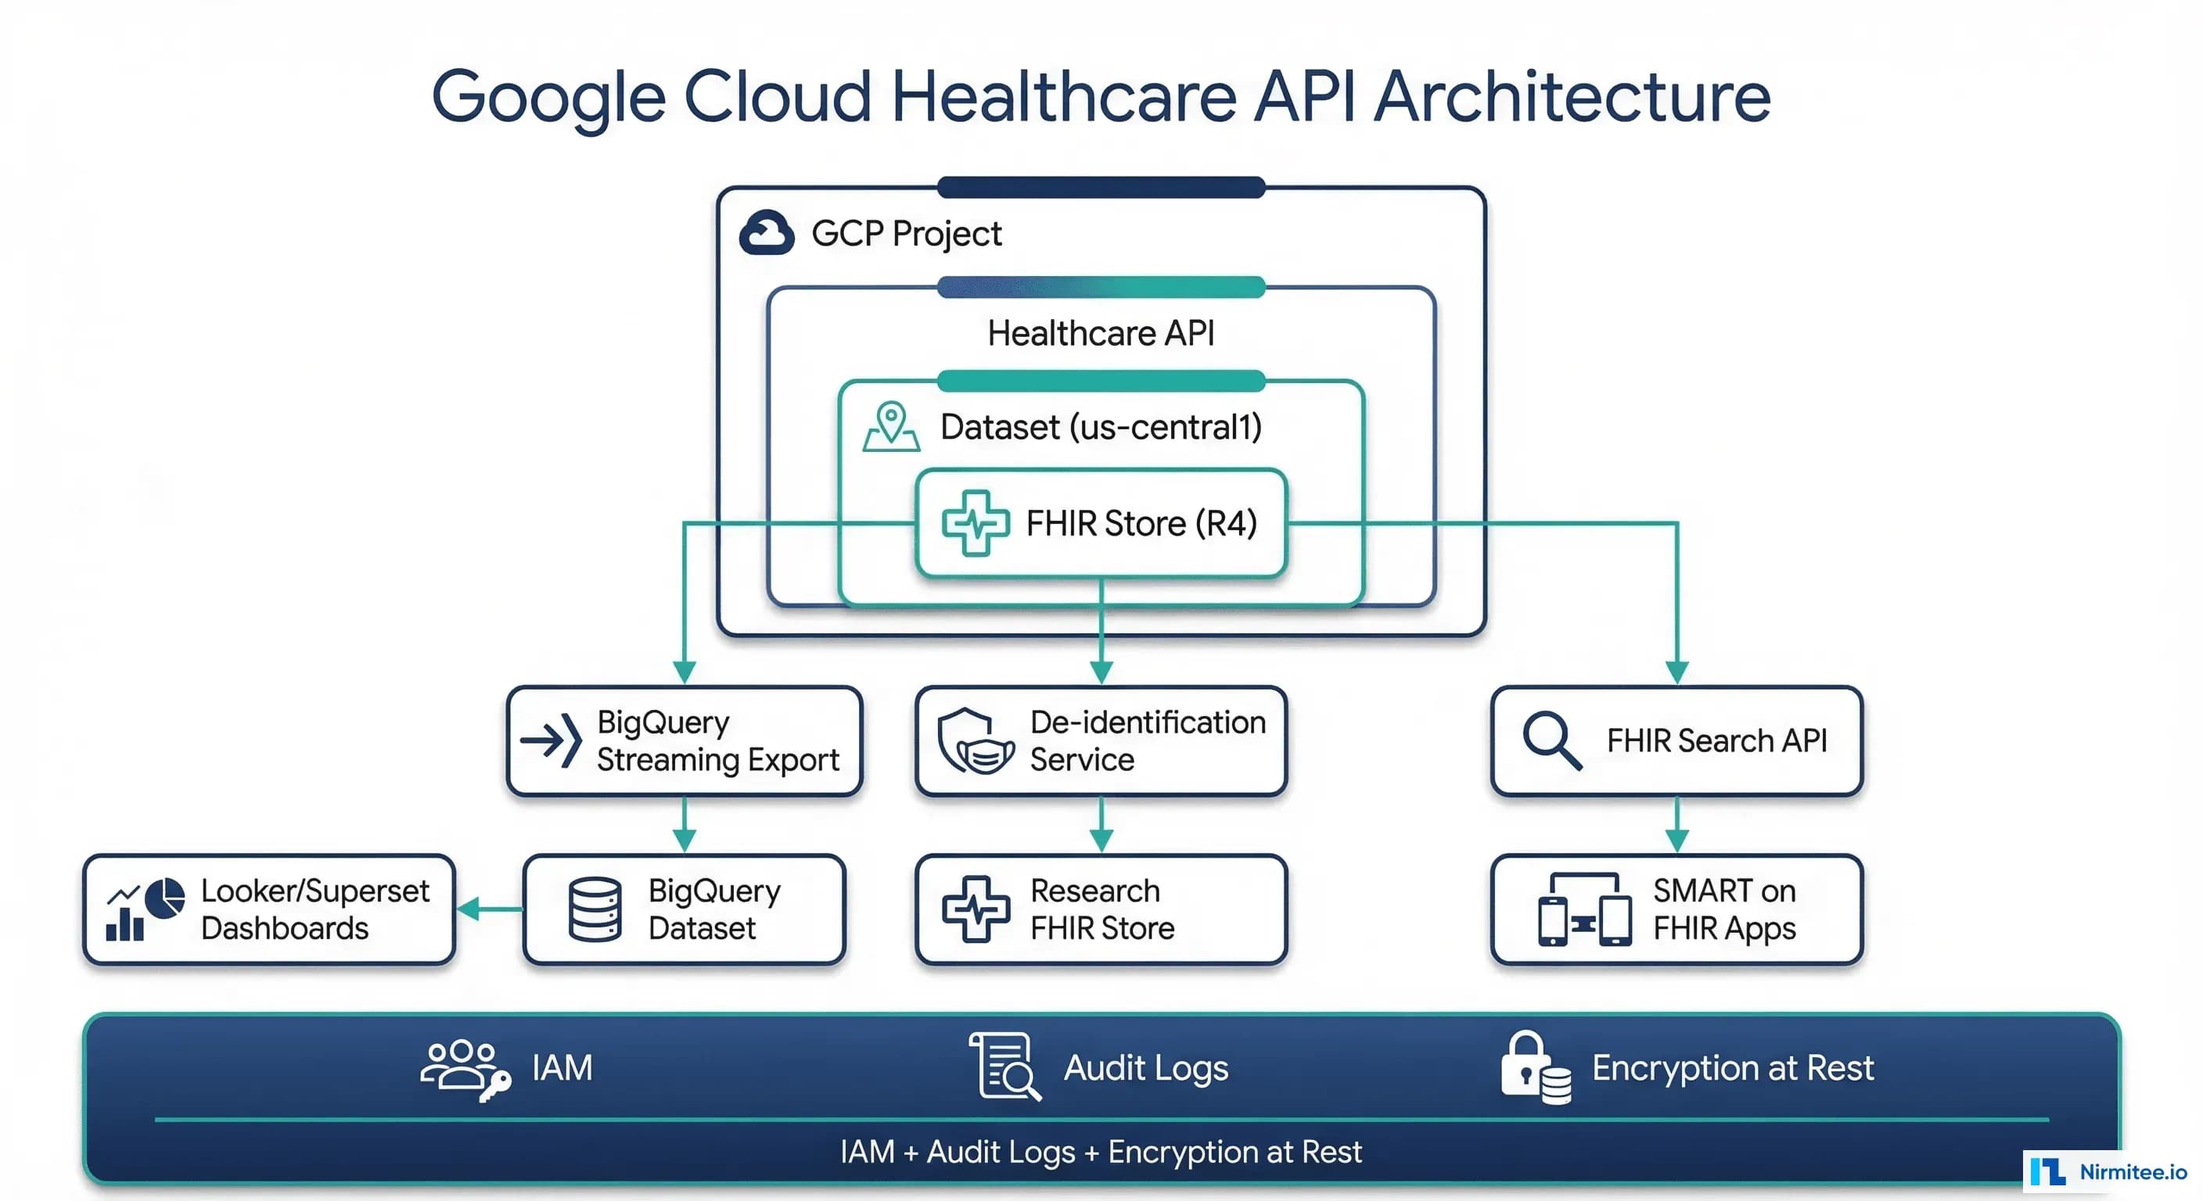The width and height of the screenshot is (2203, 1201).
Task: Click the De-identification shield mask icon
Action: 976,740
